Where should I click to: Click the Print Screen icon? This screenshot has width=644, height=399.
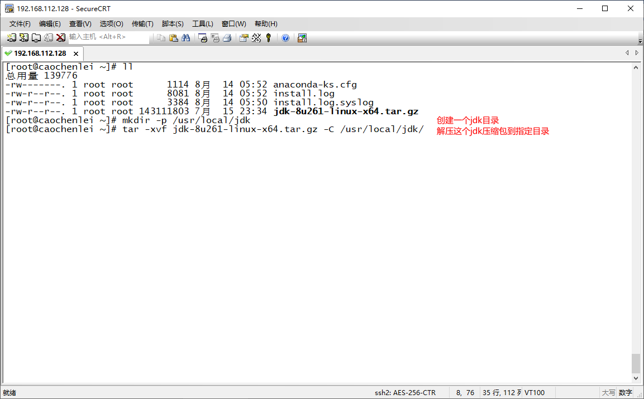pyautogui.click(x=203, y=38)
